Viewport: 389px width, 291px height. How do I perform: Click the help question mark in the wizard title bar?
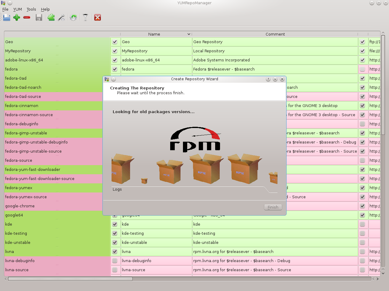point(268,79)
